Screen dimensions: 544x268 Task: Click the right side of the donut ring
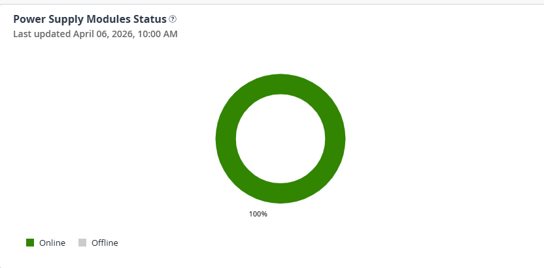(335, 138)
